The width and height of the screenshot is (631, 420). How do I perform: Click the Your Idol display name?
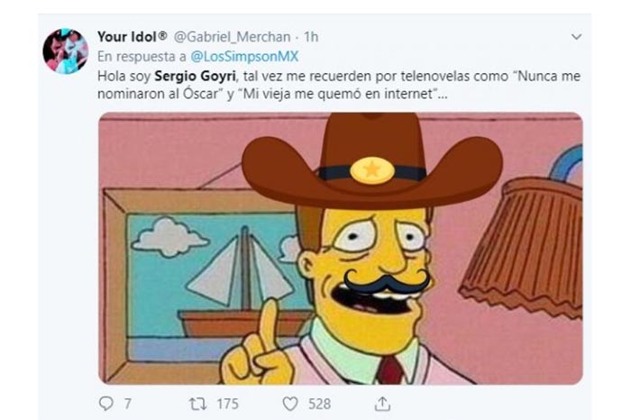tap(132, 37)
